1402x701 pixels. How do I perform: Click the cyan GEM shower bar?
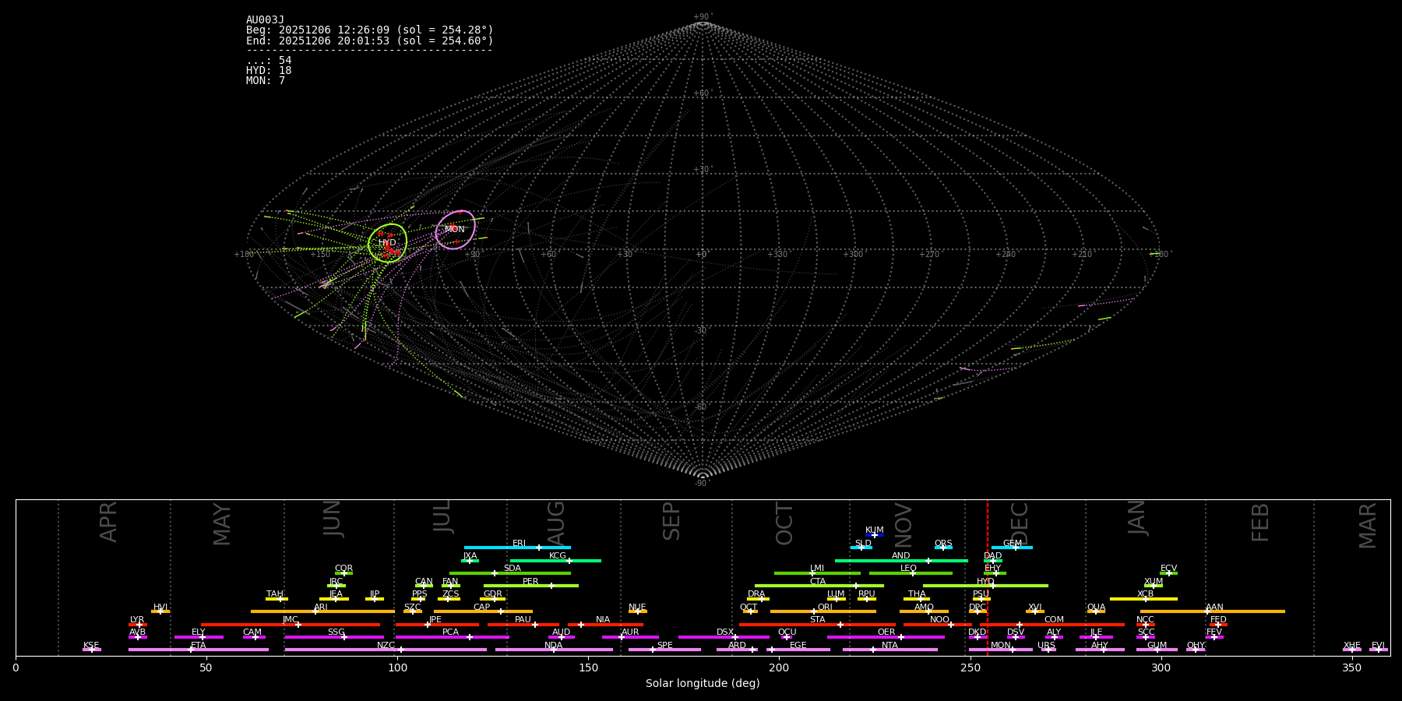click(1012, 548)
